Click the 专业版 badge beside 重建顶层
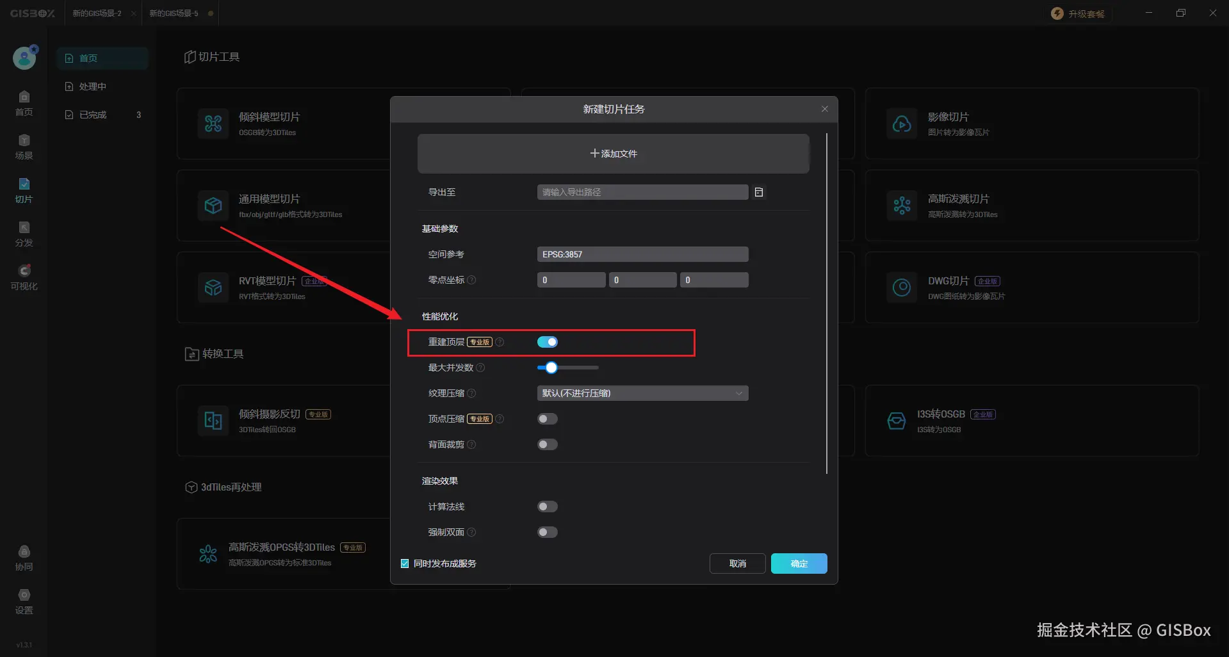The image size is (1229, 657). [x=480, y=342]
